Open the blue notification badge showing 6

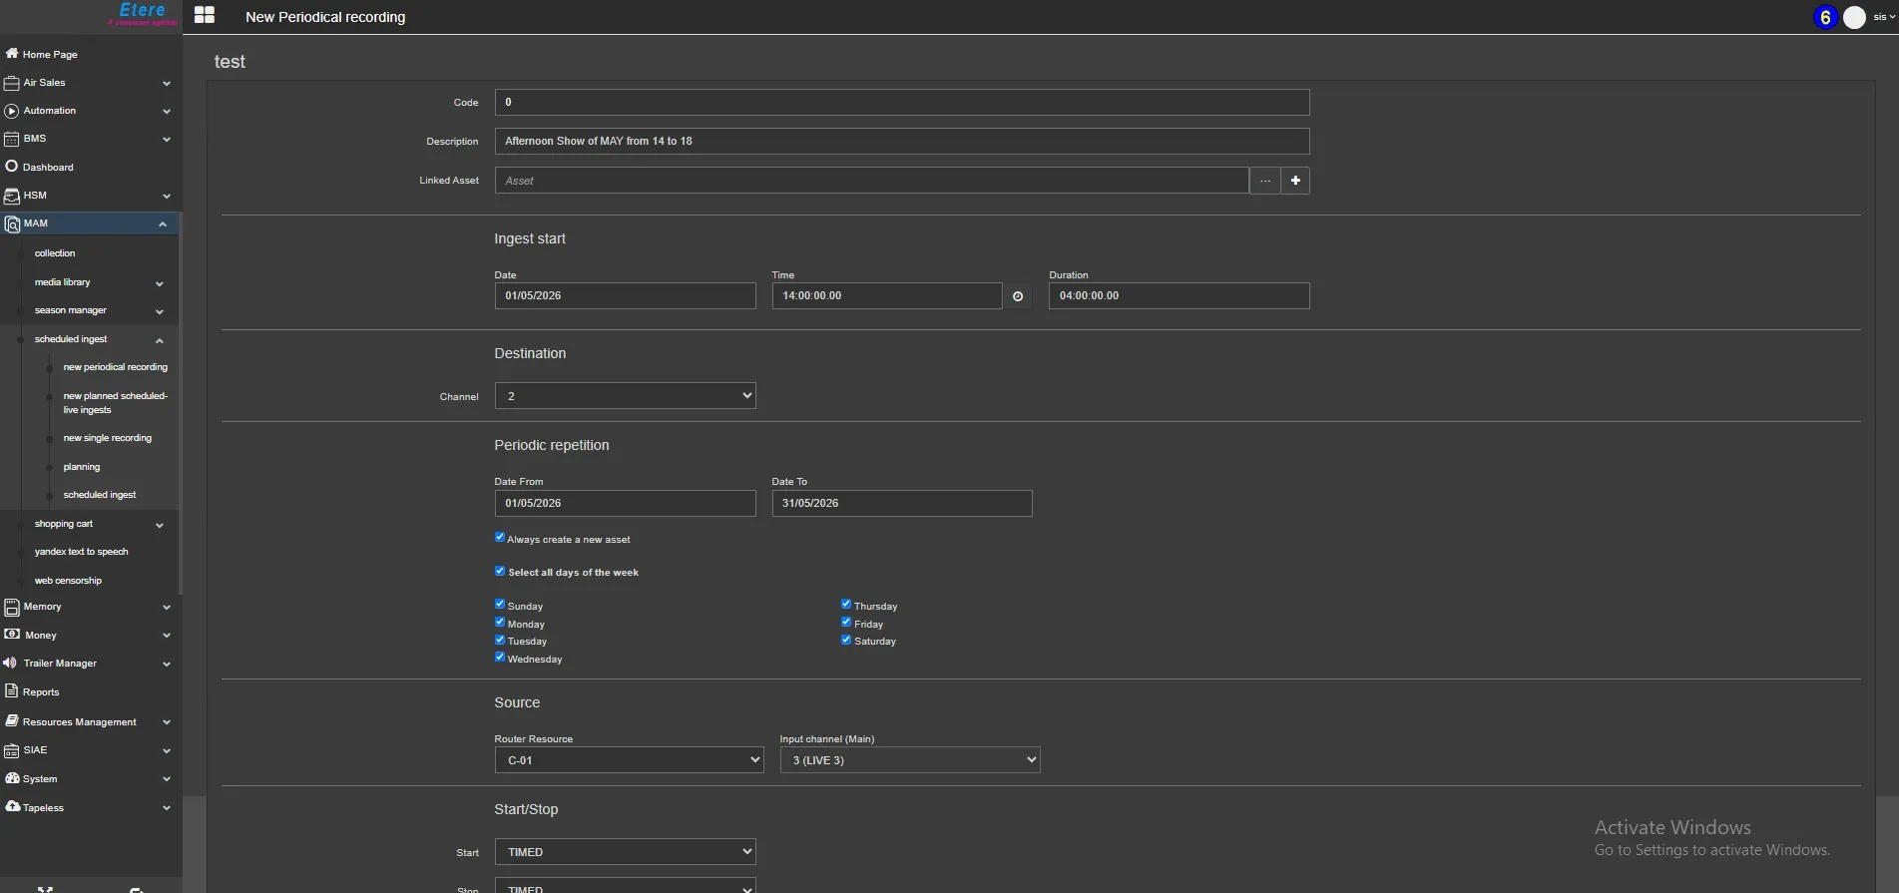click(x=1824, y=17)
